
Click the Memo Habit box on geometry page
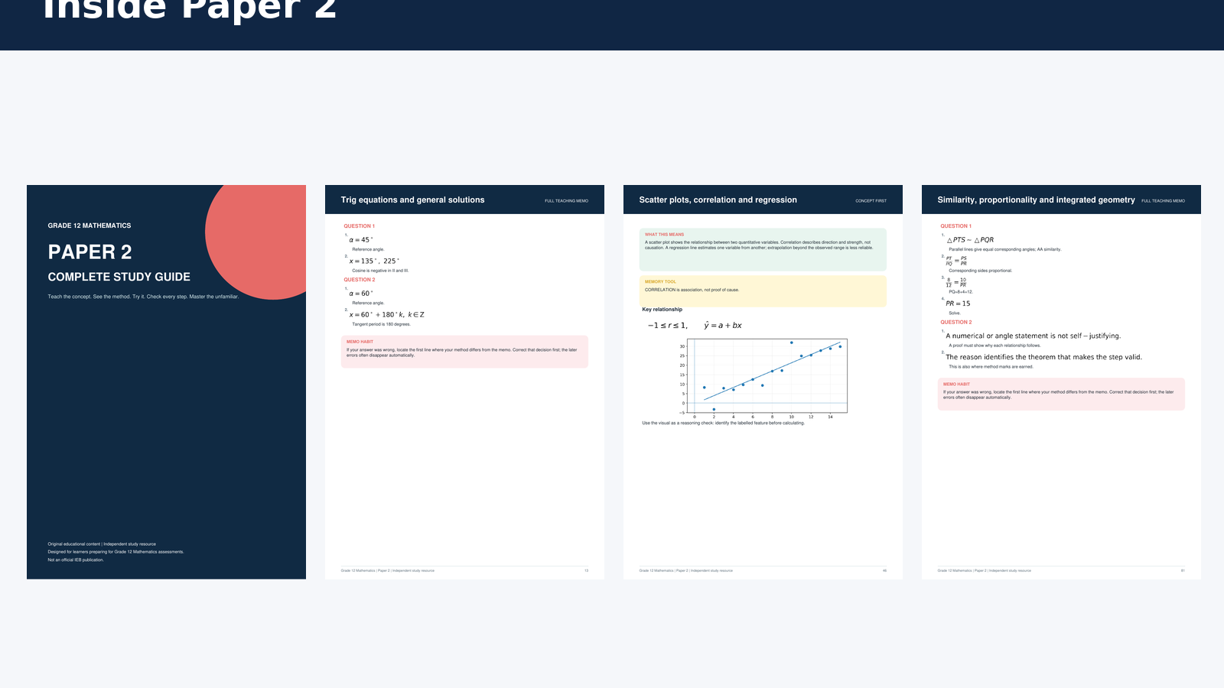[1061, 394]
